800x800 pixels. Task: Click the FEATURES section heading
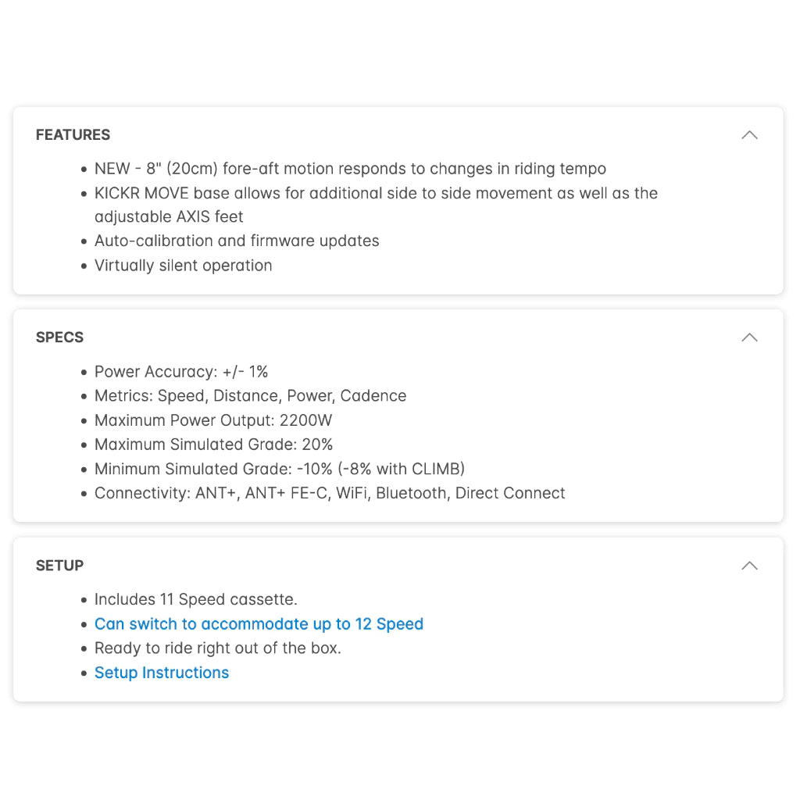click(73, 135)
